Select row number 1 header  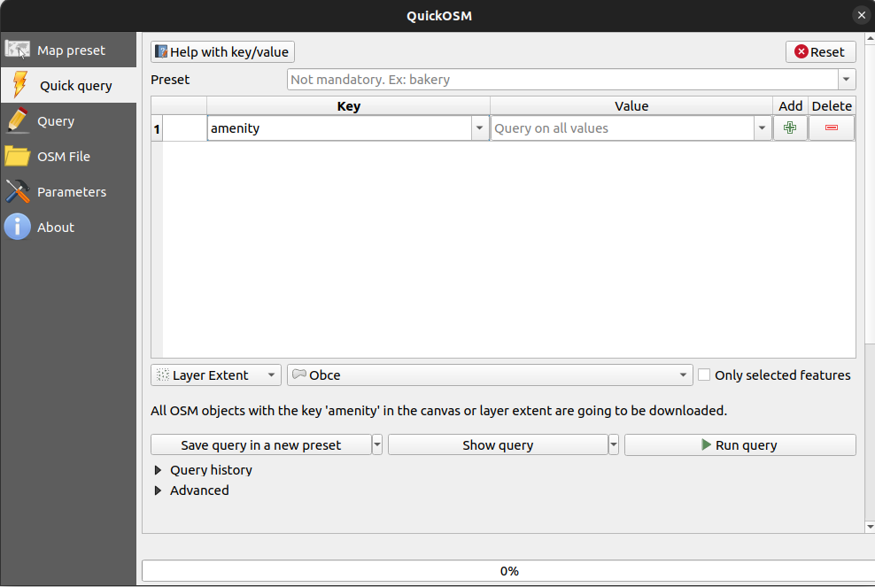point(157,129)
